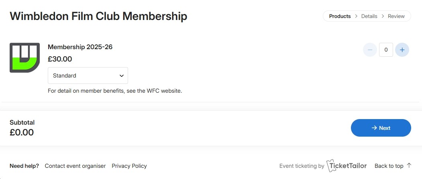The width and height of the screenshot is (422, 179).
Task: Open the Contact event organiser link
Action: coord(75,166)
